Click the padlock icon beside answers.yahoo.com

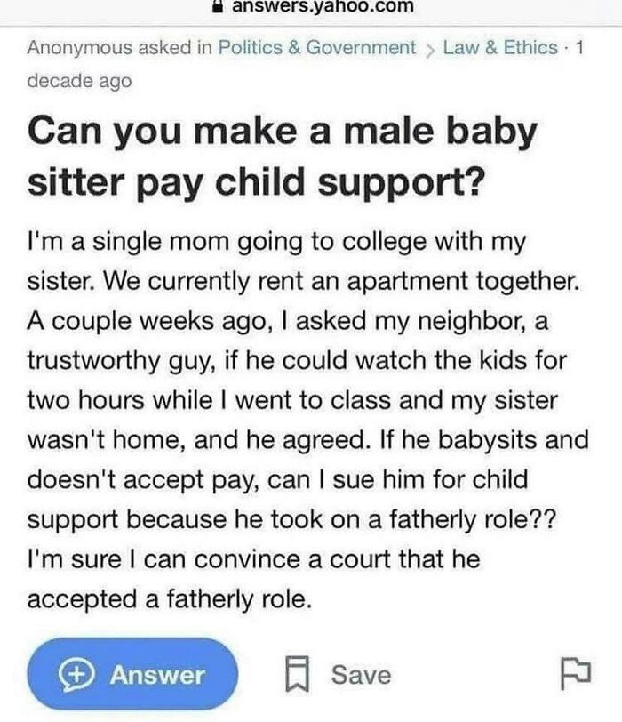(x=216, y=7)
